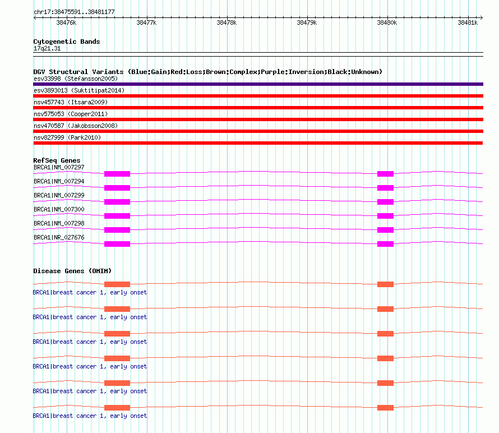Select the right orange exon in third OMIM track
This screenshot has height=433, width=499.
[x=385, y=334]
